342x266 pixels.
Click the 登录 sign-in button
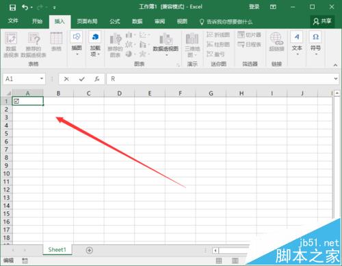tap(254, 7)
